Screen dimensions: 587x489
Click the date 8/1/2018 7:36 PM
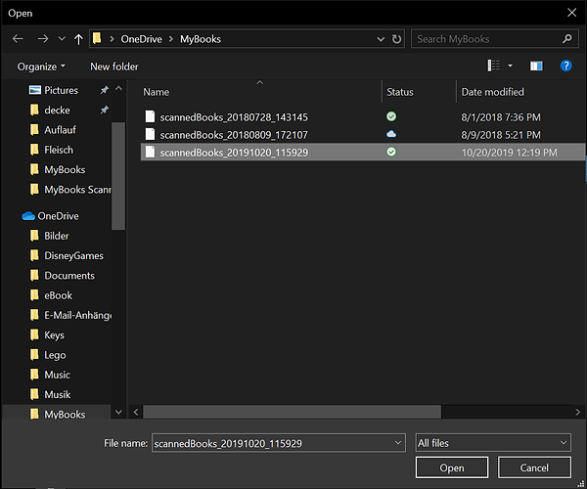(x=501, y=117)
